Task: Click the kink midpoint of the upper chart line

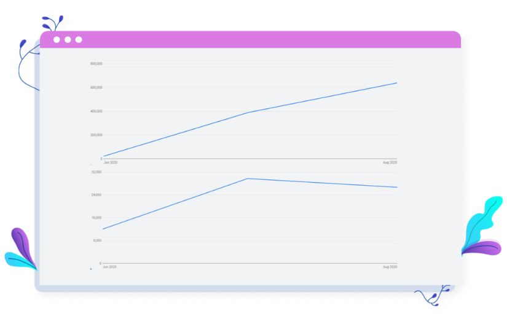Action: point(247,113)
